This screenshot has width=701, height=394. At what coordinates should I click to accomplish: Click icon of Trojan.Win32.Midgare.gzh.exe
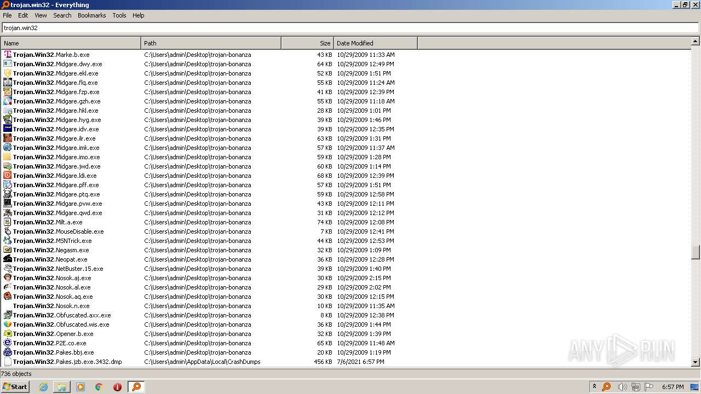[x=8, y=101]
